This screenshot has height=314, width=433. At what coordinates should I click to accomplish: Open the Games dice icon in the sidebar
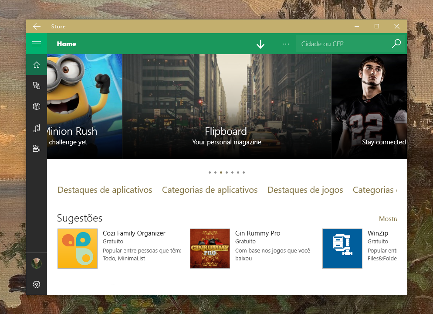tap(37, 106)
